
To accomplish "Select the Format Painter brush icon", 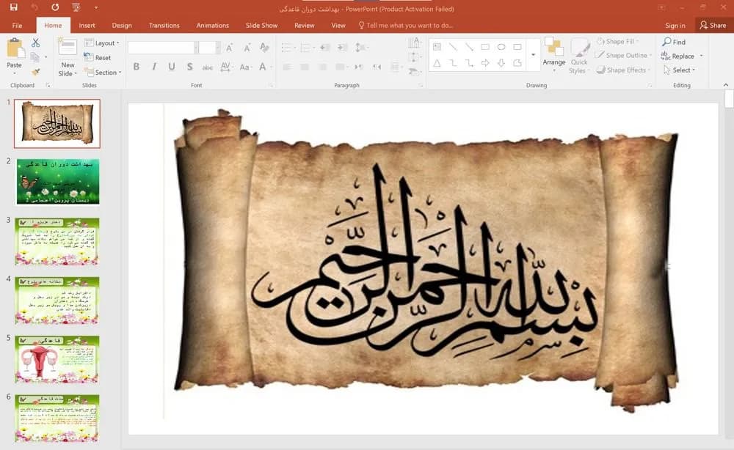I will 35,72.
